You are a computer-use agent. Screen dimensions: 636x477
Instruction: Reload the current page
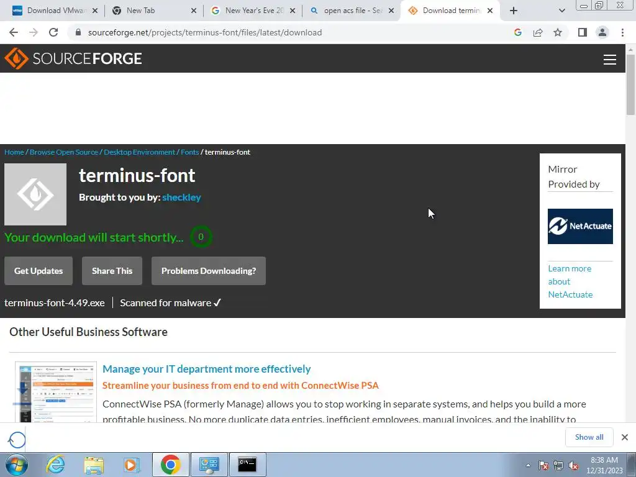53,32
